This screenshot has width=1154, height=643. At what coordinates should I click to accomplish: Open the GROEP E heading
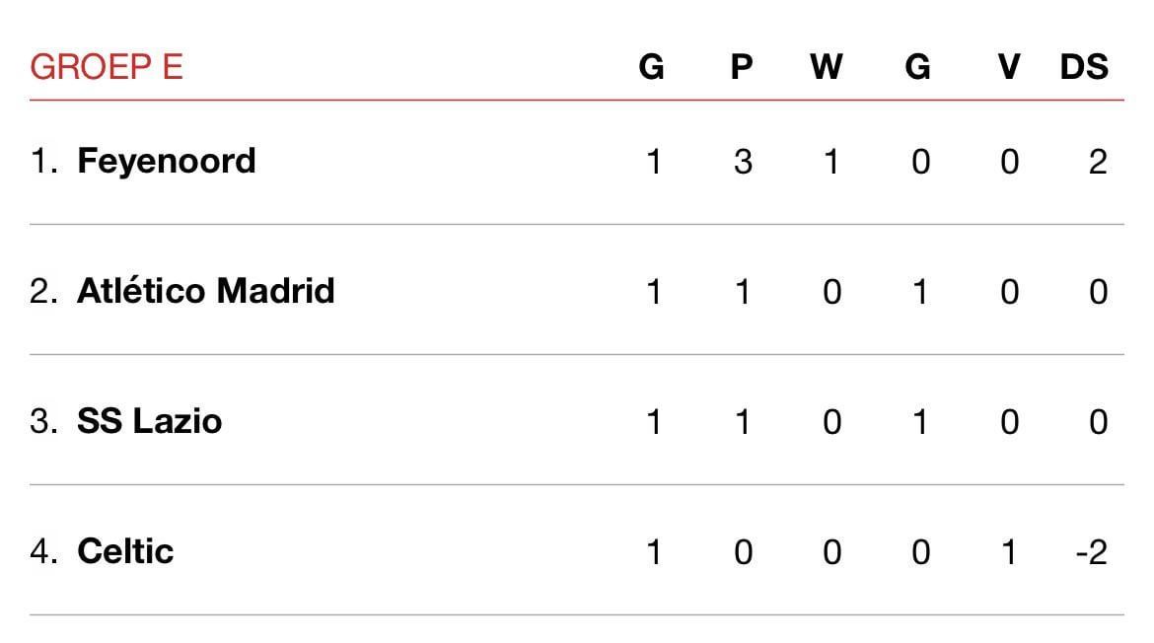(106, 67)
